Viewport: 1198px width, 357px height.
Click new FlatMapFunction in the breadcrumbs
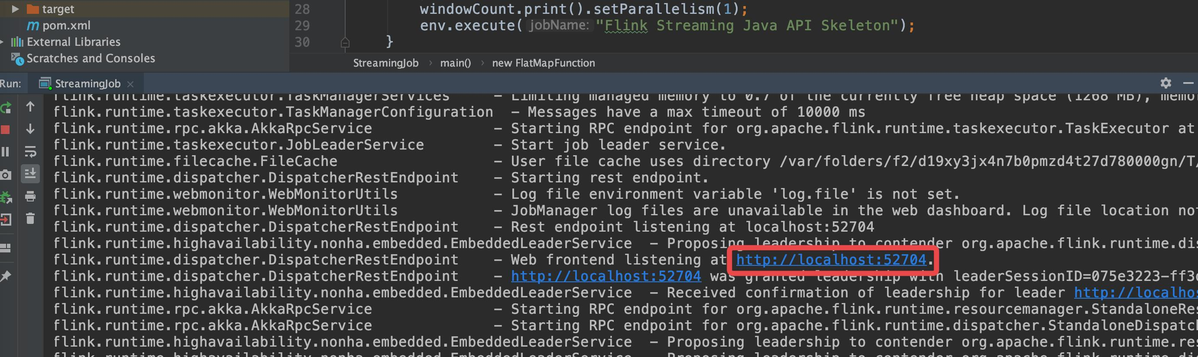click(x=543, y=63)
